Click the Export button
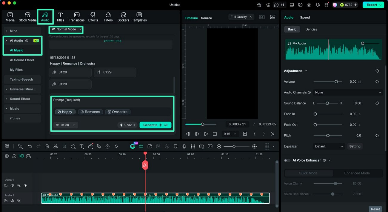Viewport: 388px width, 212px height. pyautogui.click(x=373, y=5)
